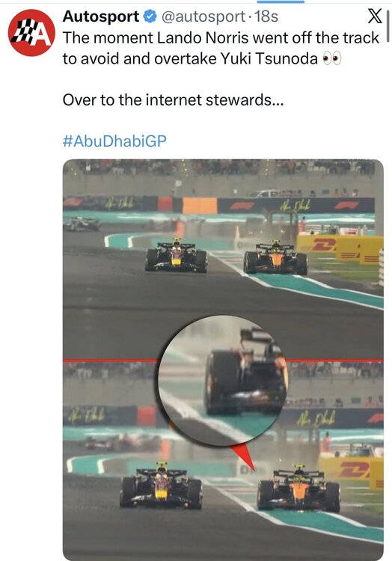Click the Red Bull car in lower photo
392x561 pixels.
[x=162, y=485]
